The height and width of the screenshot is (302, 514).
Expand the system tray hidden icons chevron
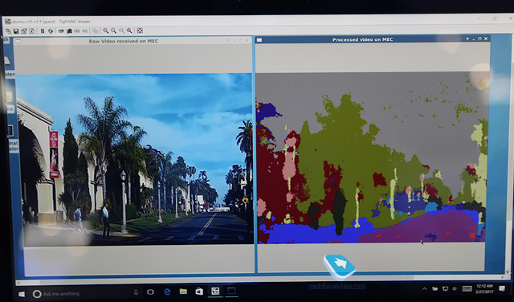point(425,289)
